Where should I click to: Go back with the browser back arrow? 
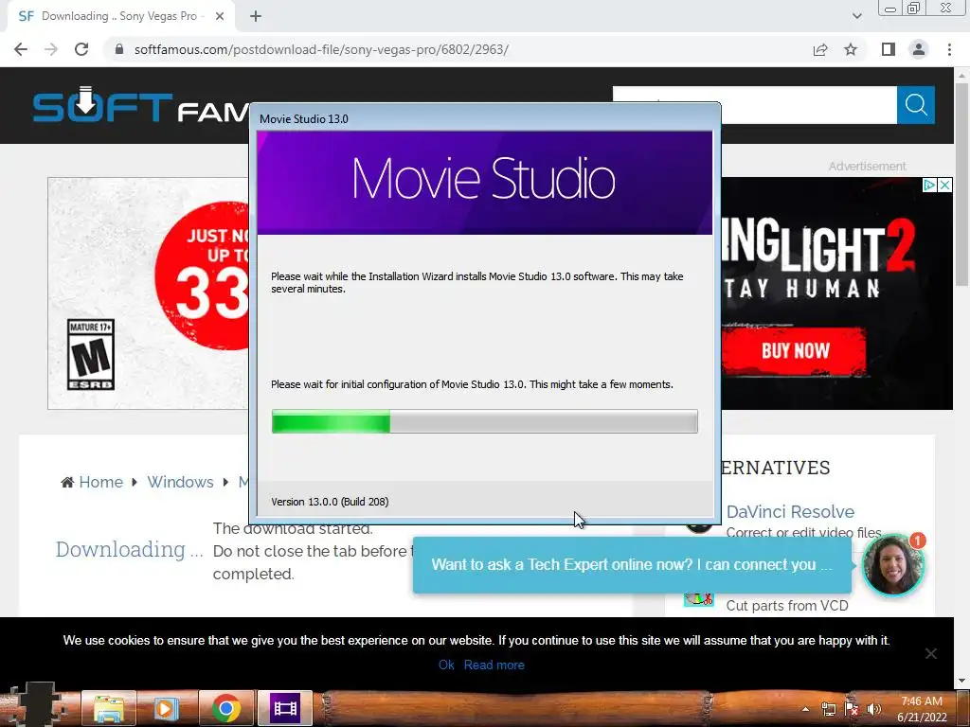click(21, 49)
